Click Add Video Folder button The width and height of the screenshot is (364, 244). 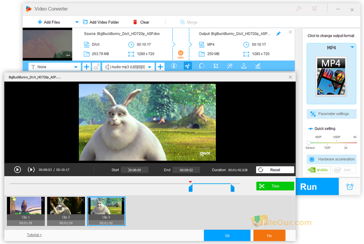pyautogui.click(x=101, y=22)
